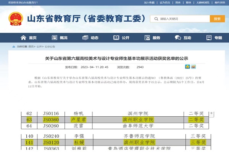The height and width of the screenshot is (152, 229).
Task: Open the 无障碍浏览 accessibility link
Action: tap(203, 2)
